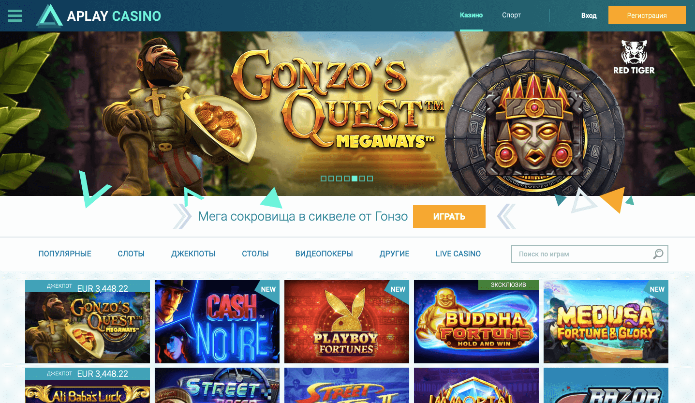Click the APLAY CASINO triangle logo
Image resolution: width=695 pixels, height=403 pixels.
(49, 15)
